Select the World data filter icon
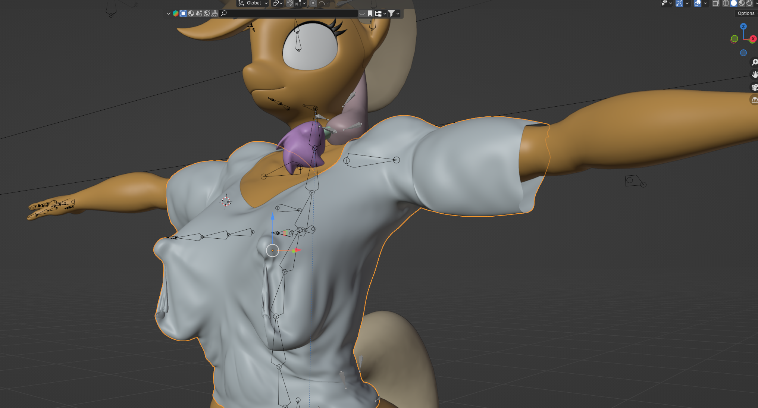Viewport: 758px width, 408px height. (x=207, y=13)
